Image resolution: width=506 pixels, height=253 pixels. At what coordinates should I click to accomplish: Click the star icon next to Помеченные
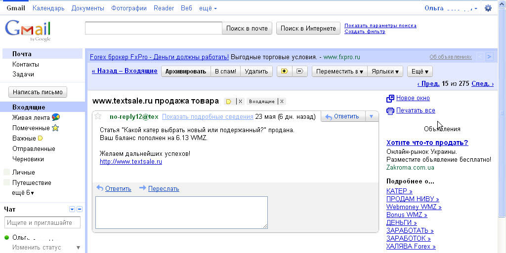55,128
